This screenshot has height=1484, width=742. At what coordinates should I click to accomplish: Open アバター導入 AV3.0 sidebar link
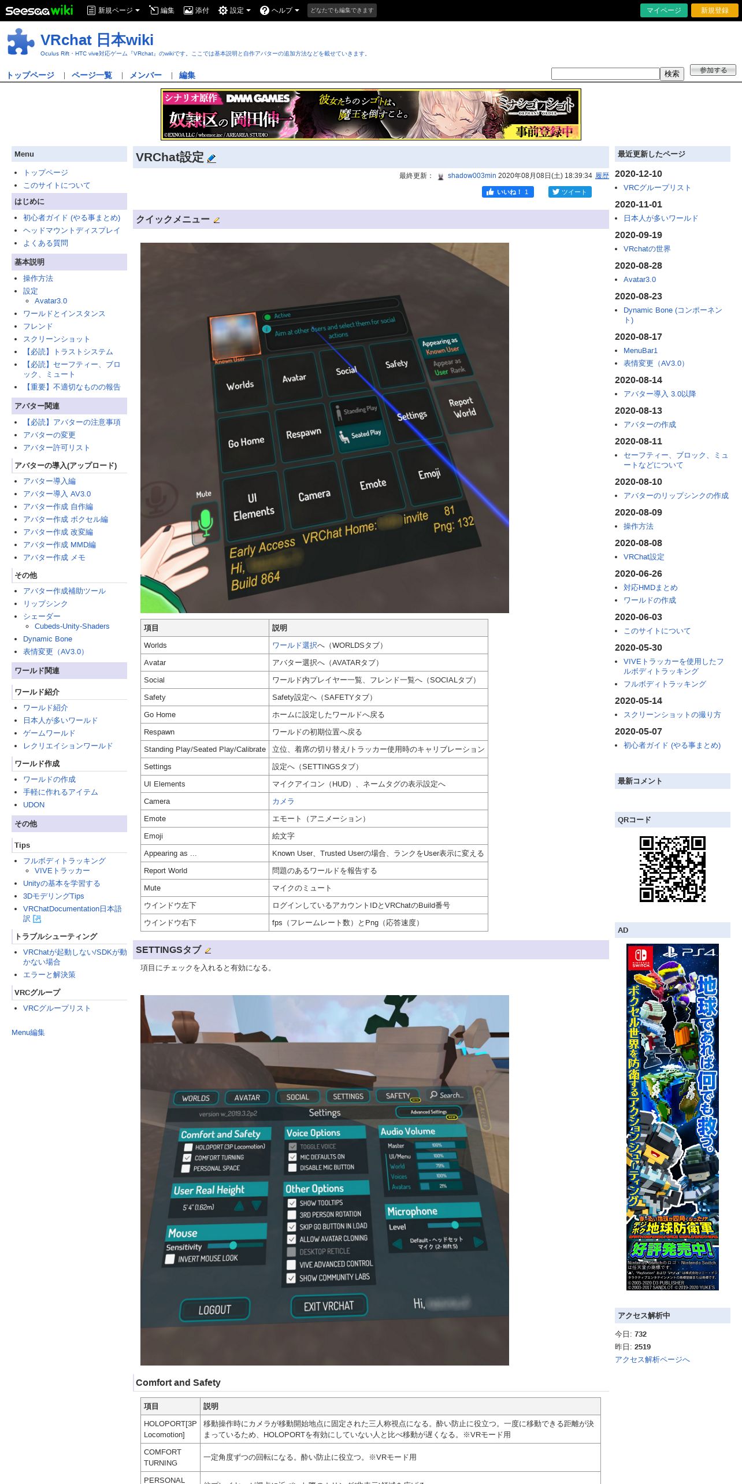tap(57, 494)
